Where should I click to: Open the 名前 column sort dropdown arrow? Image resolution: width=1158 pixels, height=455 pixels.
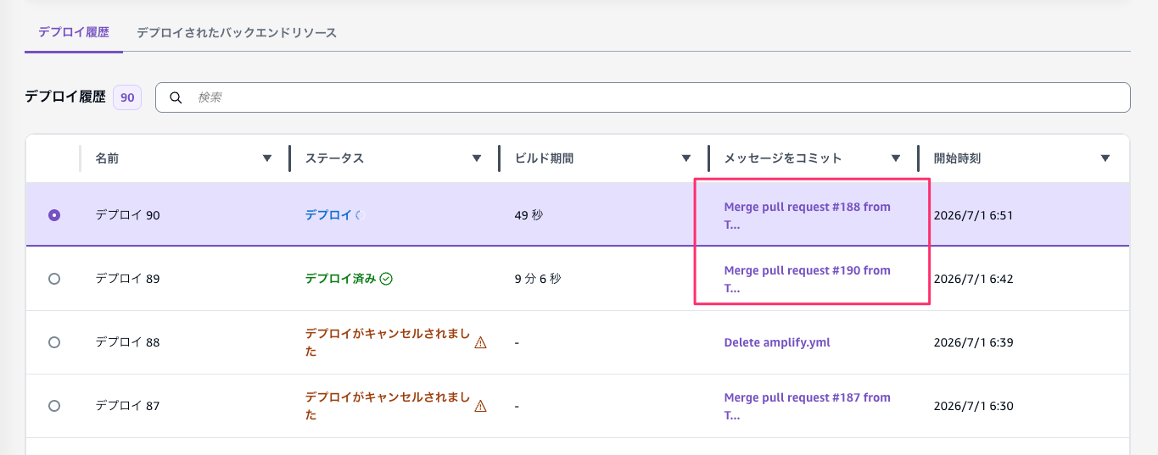[267, 158]
